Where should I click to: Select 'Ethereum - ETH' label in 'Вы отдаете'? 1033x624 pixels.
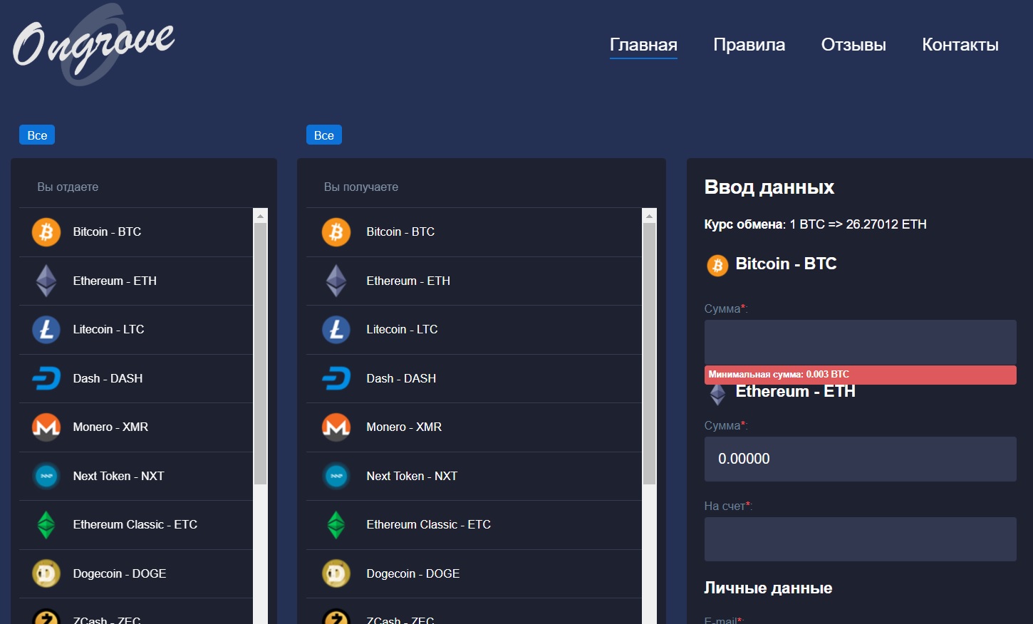[115, 281]
